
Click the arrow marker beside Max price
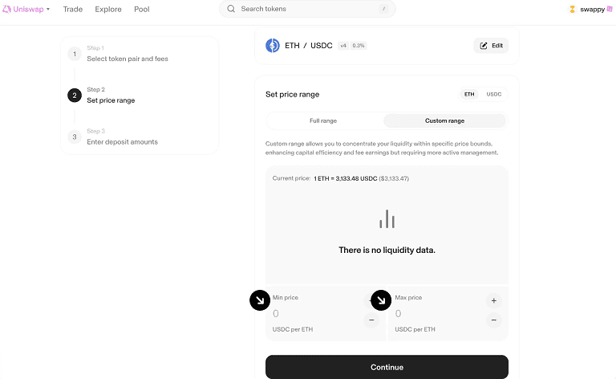coord(381,300)
